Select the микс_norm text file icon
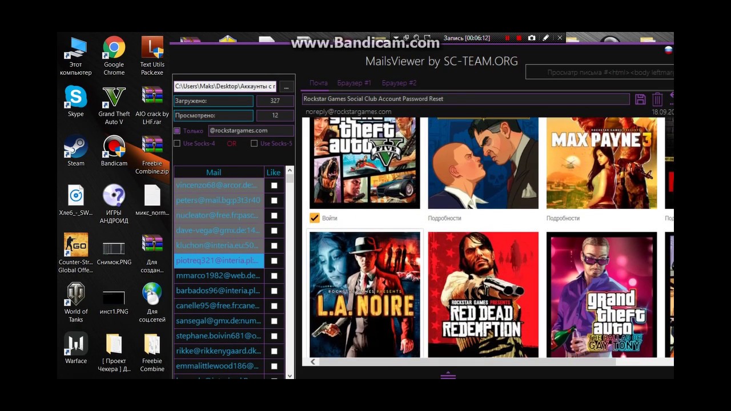 [152, 200]
